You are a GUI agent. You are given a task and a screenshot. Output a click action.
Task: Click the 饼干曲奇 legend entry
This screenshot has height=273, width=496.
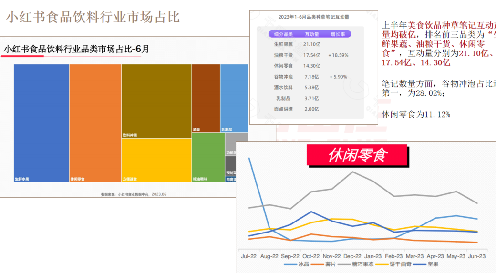(393, 264)
